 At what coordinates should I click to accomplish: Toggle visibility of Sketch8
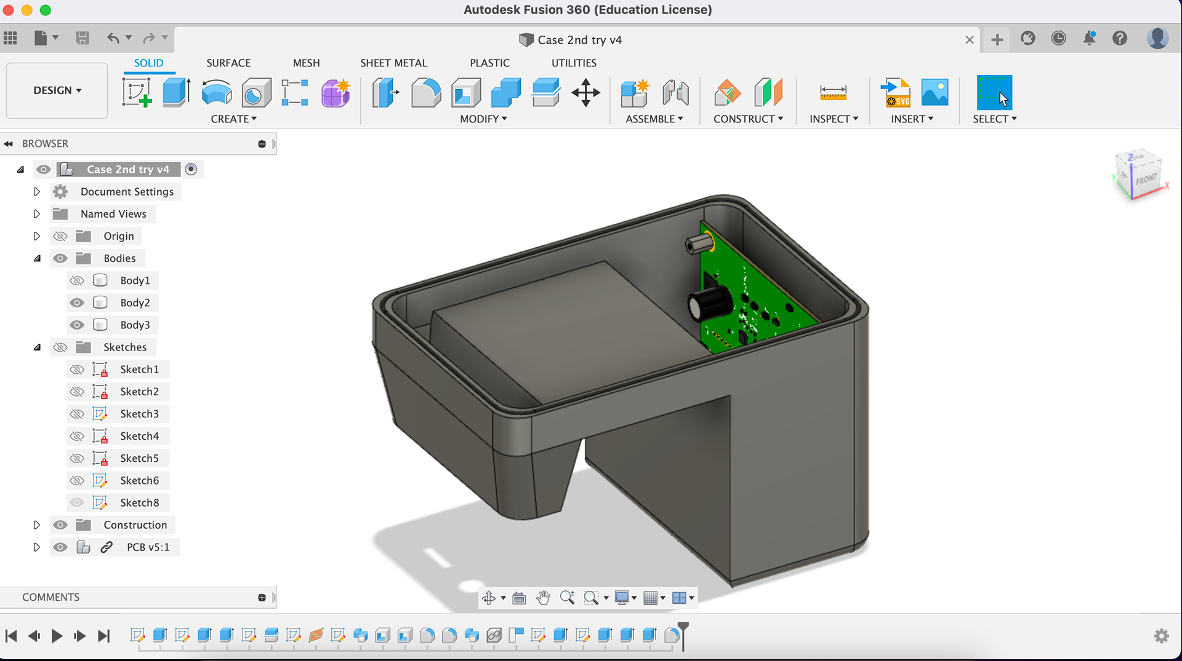(x=77, y=502)
